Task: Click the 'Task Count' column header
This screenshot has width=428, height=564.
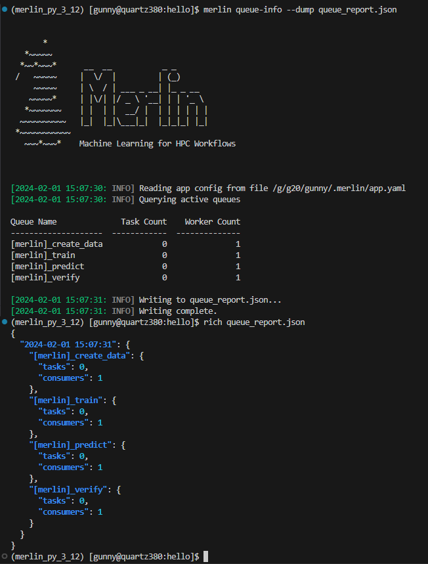Action: (144, 221)
